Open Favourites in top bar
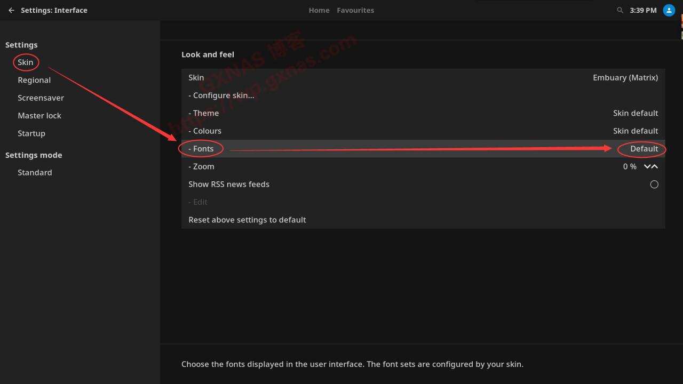Image resolution: width=683 pixels, height=384 pixels. [x=355, y=10]
